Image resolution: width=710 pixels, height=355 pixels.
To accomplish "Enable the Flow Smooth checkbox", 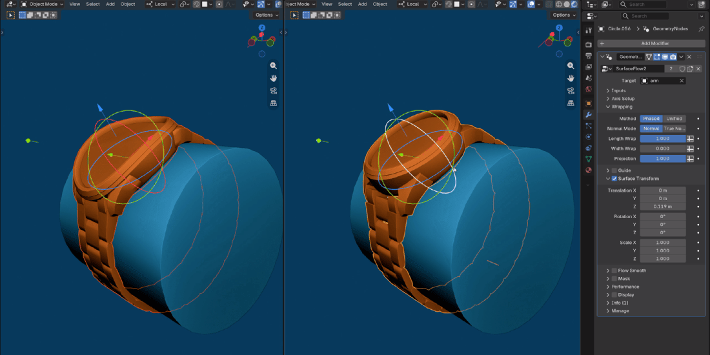I will (x=614, y=270).
